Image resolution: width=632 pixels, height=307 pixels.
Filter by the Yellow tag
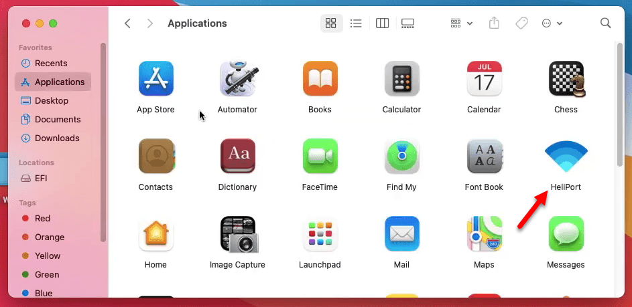pyautogui.click(x=53, y=256)
